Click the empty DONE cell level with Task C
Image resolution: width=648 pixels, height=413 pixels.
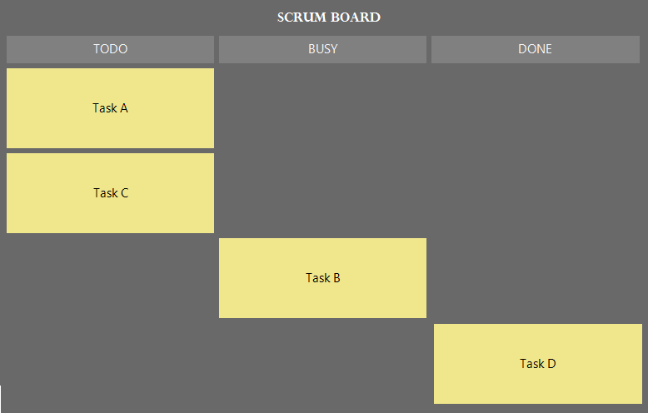coord(535,193)
